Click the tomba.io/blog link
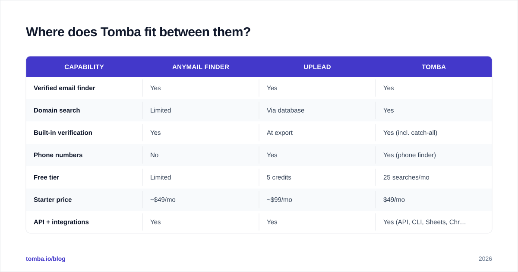Image resolution: width=518 pixels, height=272 pixels. pyautogui.click(x=46, y=259)
